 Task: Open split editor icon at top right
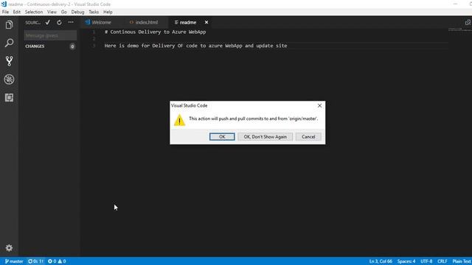point(468,22)
